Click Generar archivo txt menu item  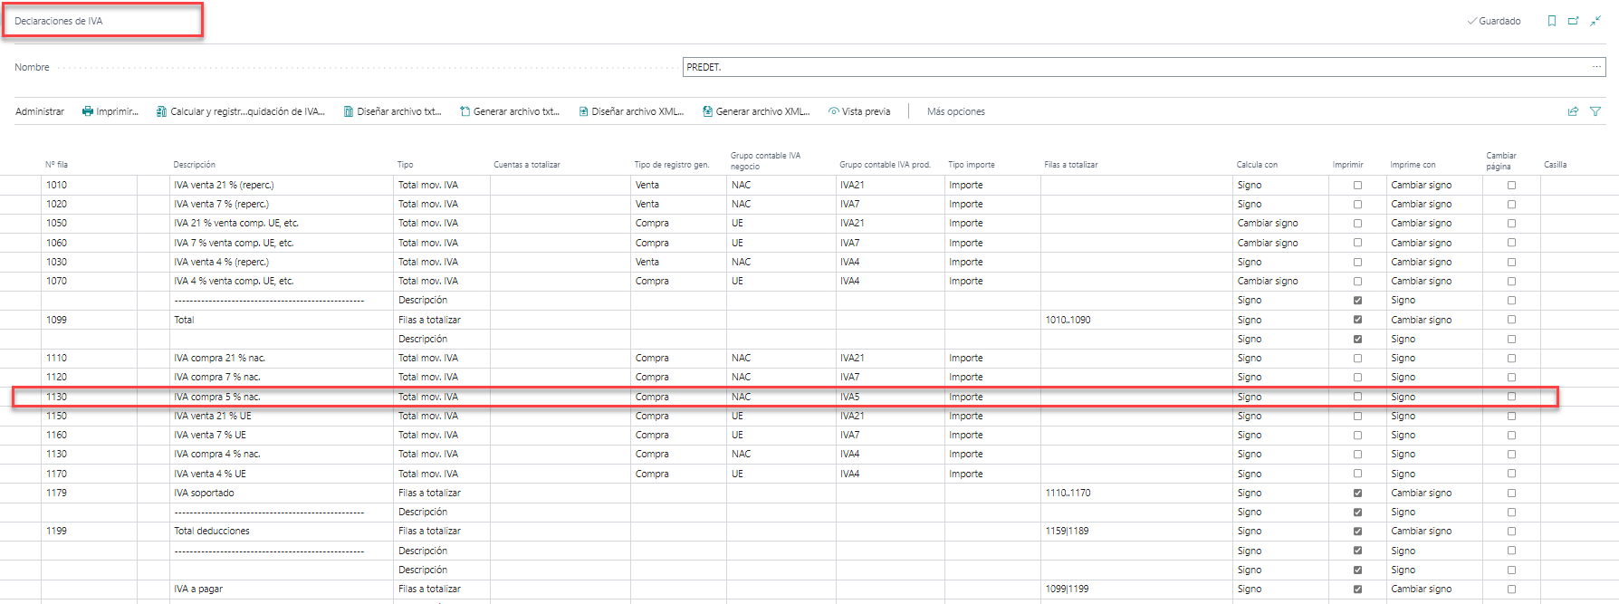510,111
